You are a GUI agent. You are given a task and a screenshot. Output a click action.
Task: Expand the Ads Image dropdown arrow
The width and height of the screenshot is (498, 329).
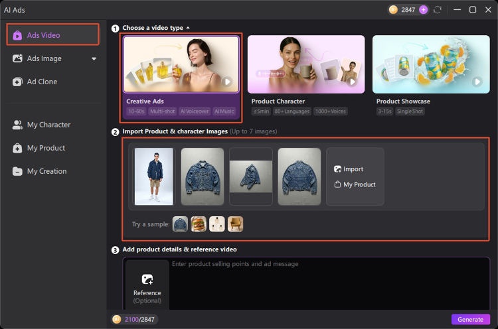click(x=94, y=58)
